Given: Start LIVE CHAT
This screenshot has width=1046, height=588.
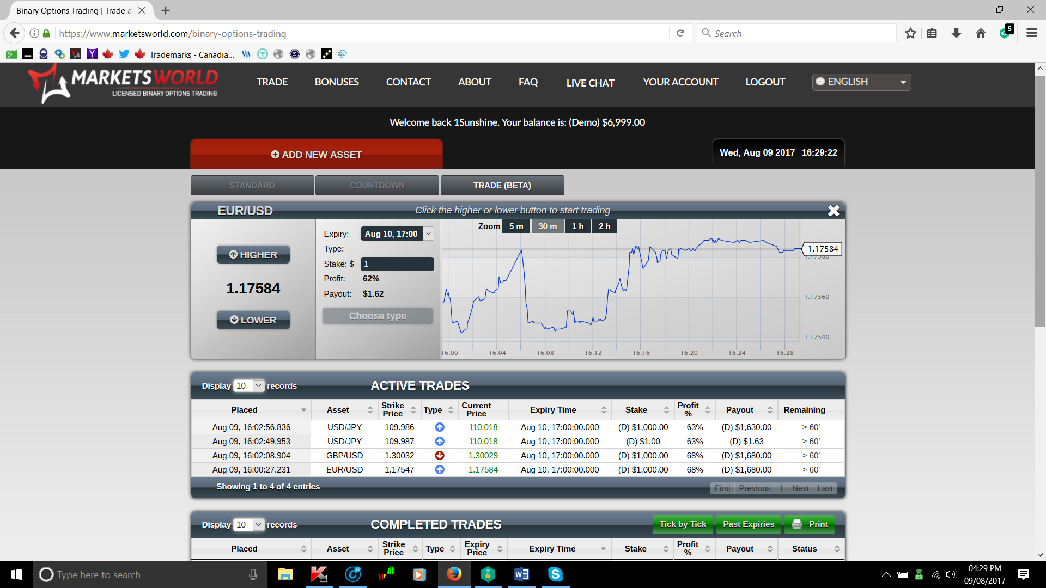Looking at the screenshot, I should (x=591, y=83).
